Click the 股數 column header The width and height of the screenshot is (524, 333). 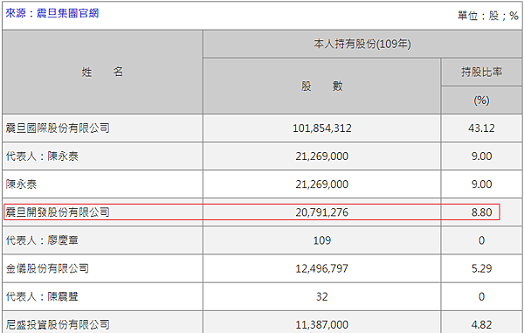coord(321,87)
